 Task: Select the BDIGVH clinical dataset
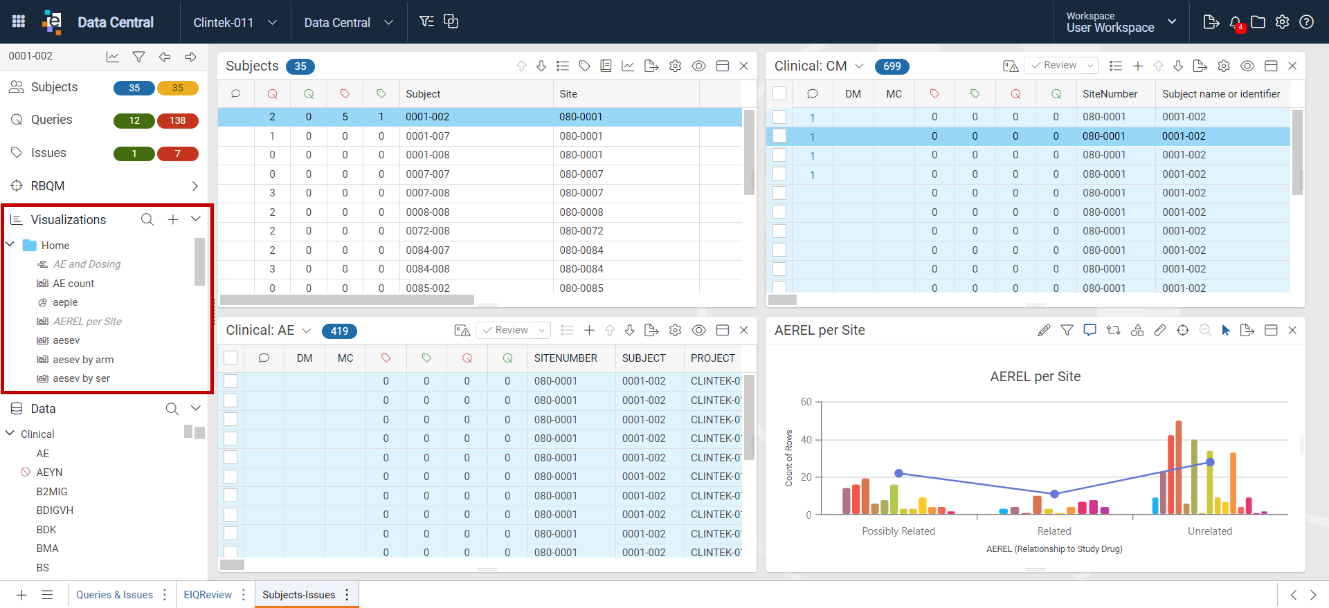coord(55,510)
